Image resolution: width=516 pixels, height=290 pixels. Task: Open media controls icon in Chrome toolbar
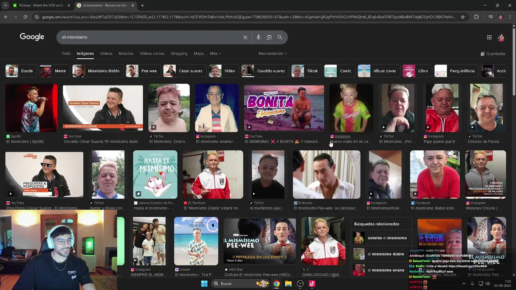pyautogui.click(x=490, y=17)
